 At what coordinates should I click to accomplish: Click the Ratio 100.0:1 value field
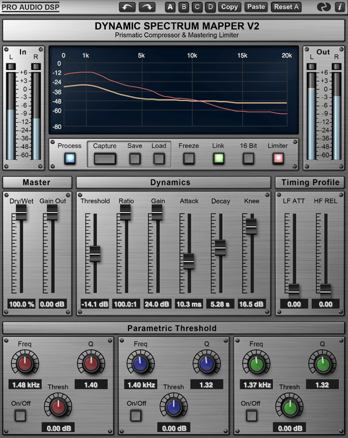tap(125, 304)
